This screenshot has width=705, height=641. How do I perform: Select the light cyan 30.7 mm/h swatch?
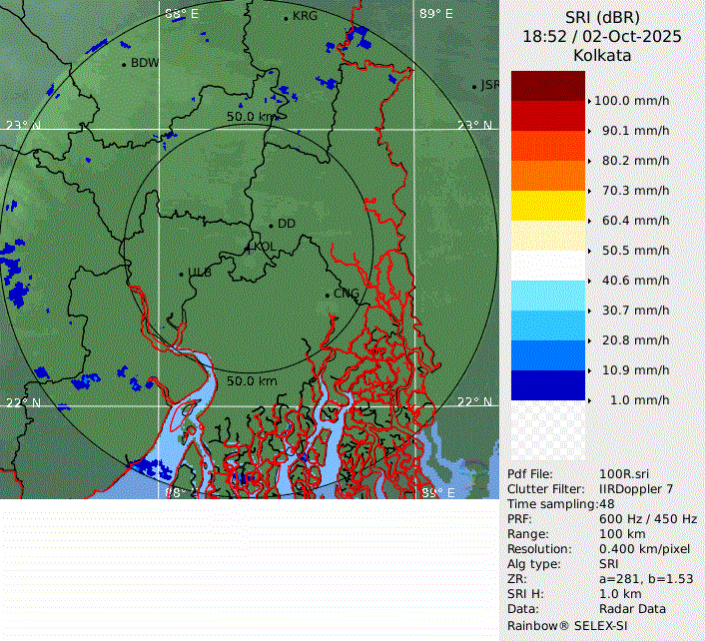point(547,296)
